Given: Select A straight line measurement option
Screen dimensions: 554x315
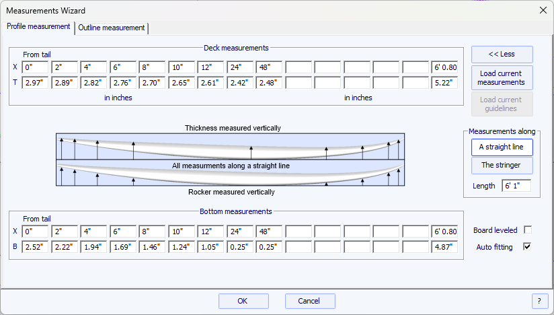Looking at the screenshot, I should coord(502,147).
